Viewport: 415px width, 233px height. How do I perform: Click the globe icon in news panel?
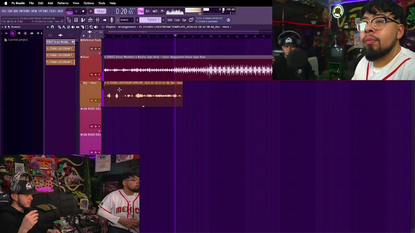[x=228, y=20]
